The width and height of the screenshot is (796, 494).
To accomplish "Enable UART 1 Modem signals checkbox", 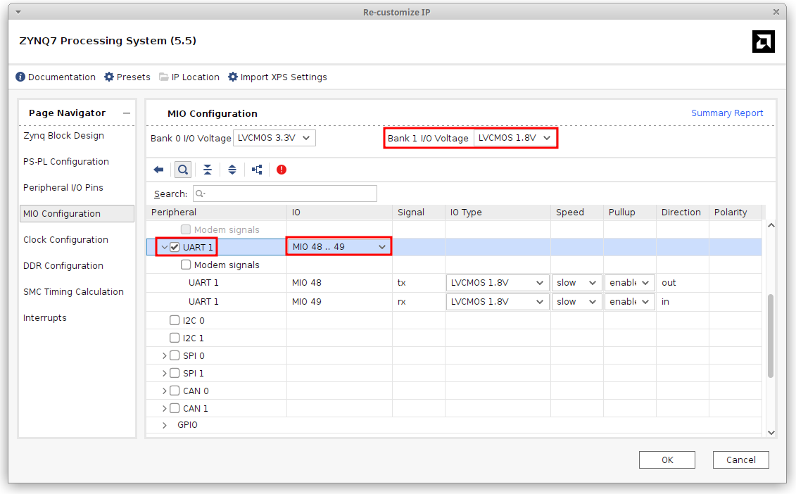I will [186, 265].
